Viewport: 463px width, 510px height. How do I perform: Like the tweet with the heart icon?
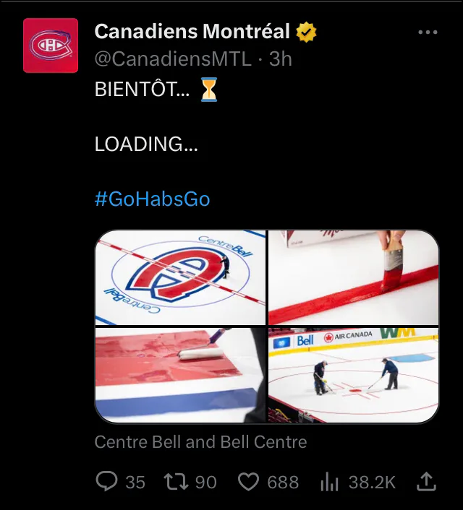(248, 482)
